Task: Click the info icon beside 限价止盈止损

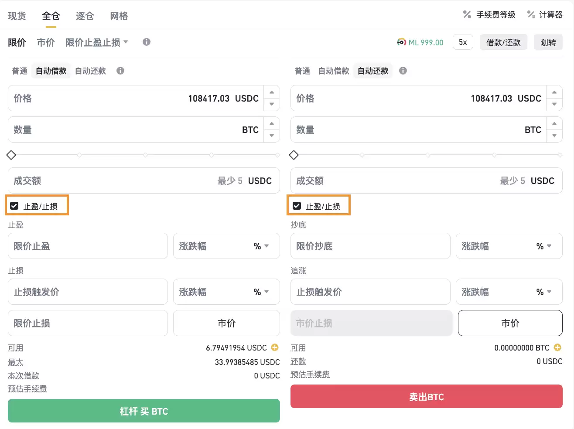Action: click(x=146, y=42)
